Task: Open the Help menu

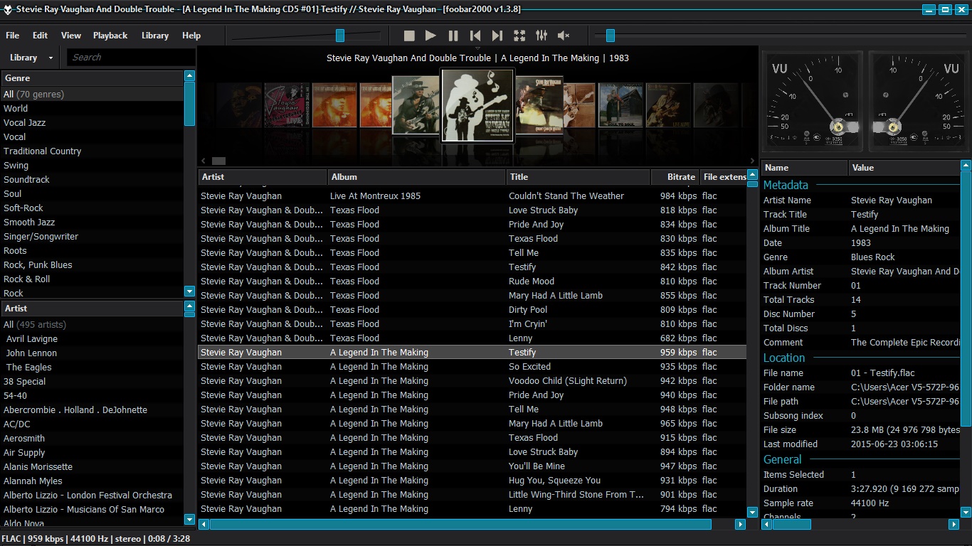Action: coord(191,36)
